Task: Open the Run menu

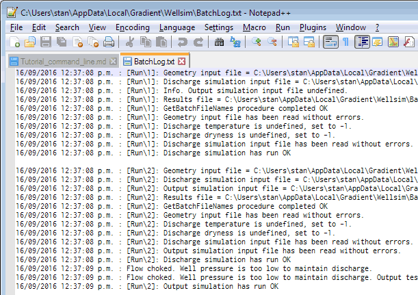Action: pyautogui.click(x=283, y=27)
